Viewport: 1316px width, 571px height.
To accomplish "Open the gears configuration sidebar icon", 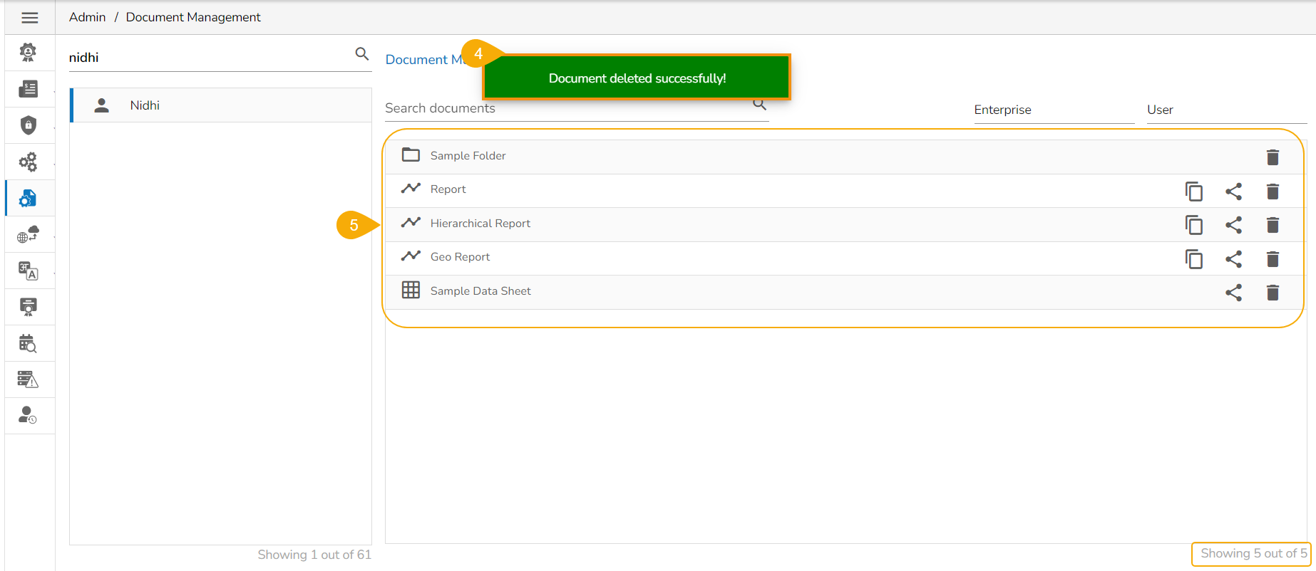I will pyautogui.click(x=28, y=162).
